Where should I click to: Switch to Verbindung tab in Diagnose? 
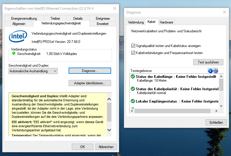136,22
